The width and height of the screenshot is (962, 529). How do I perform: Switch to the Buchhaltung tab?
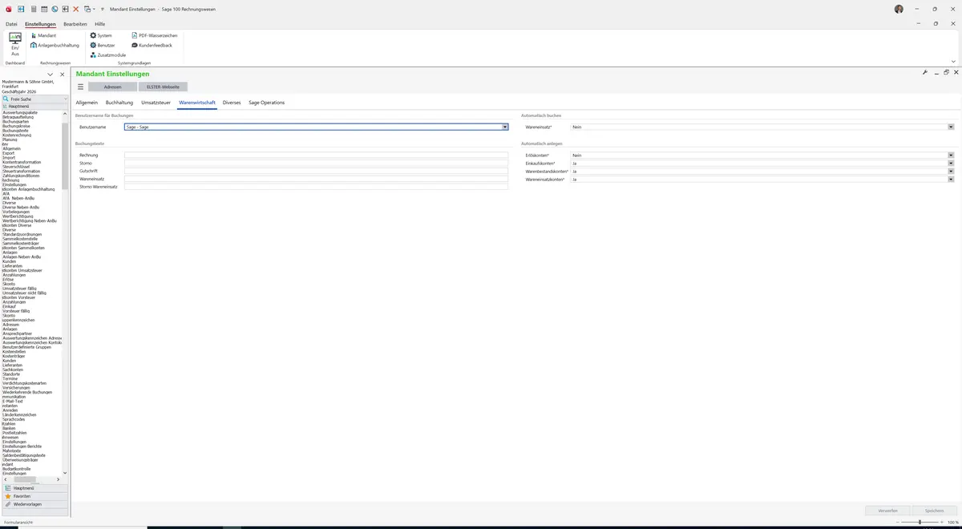tap(119, 103)
